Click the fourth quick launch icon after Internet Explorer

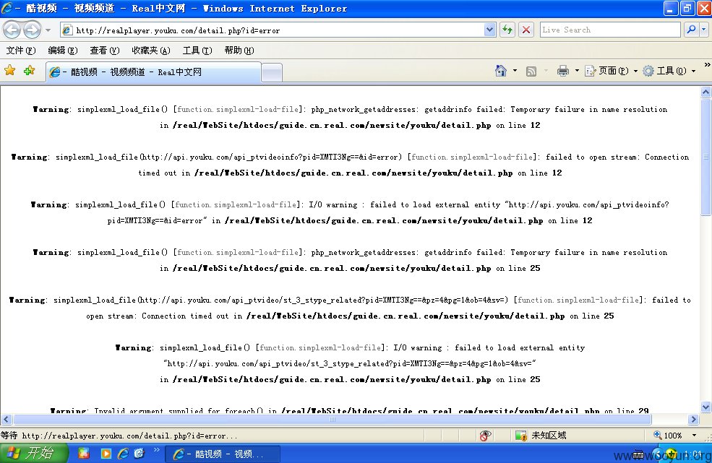(139, 454)
